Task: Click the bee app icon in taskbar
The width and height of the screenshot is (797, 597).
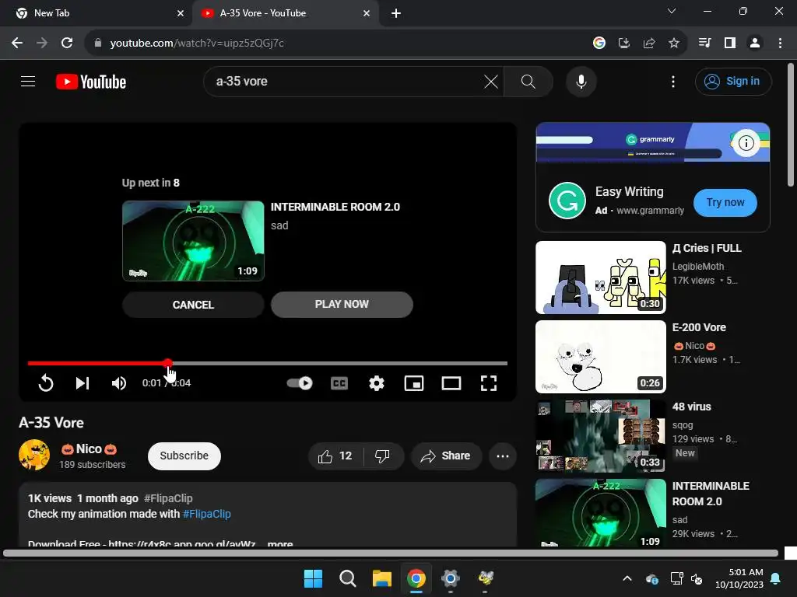Action: tap(486, 578)
